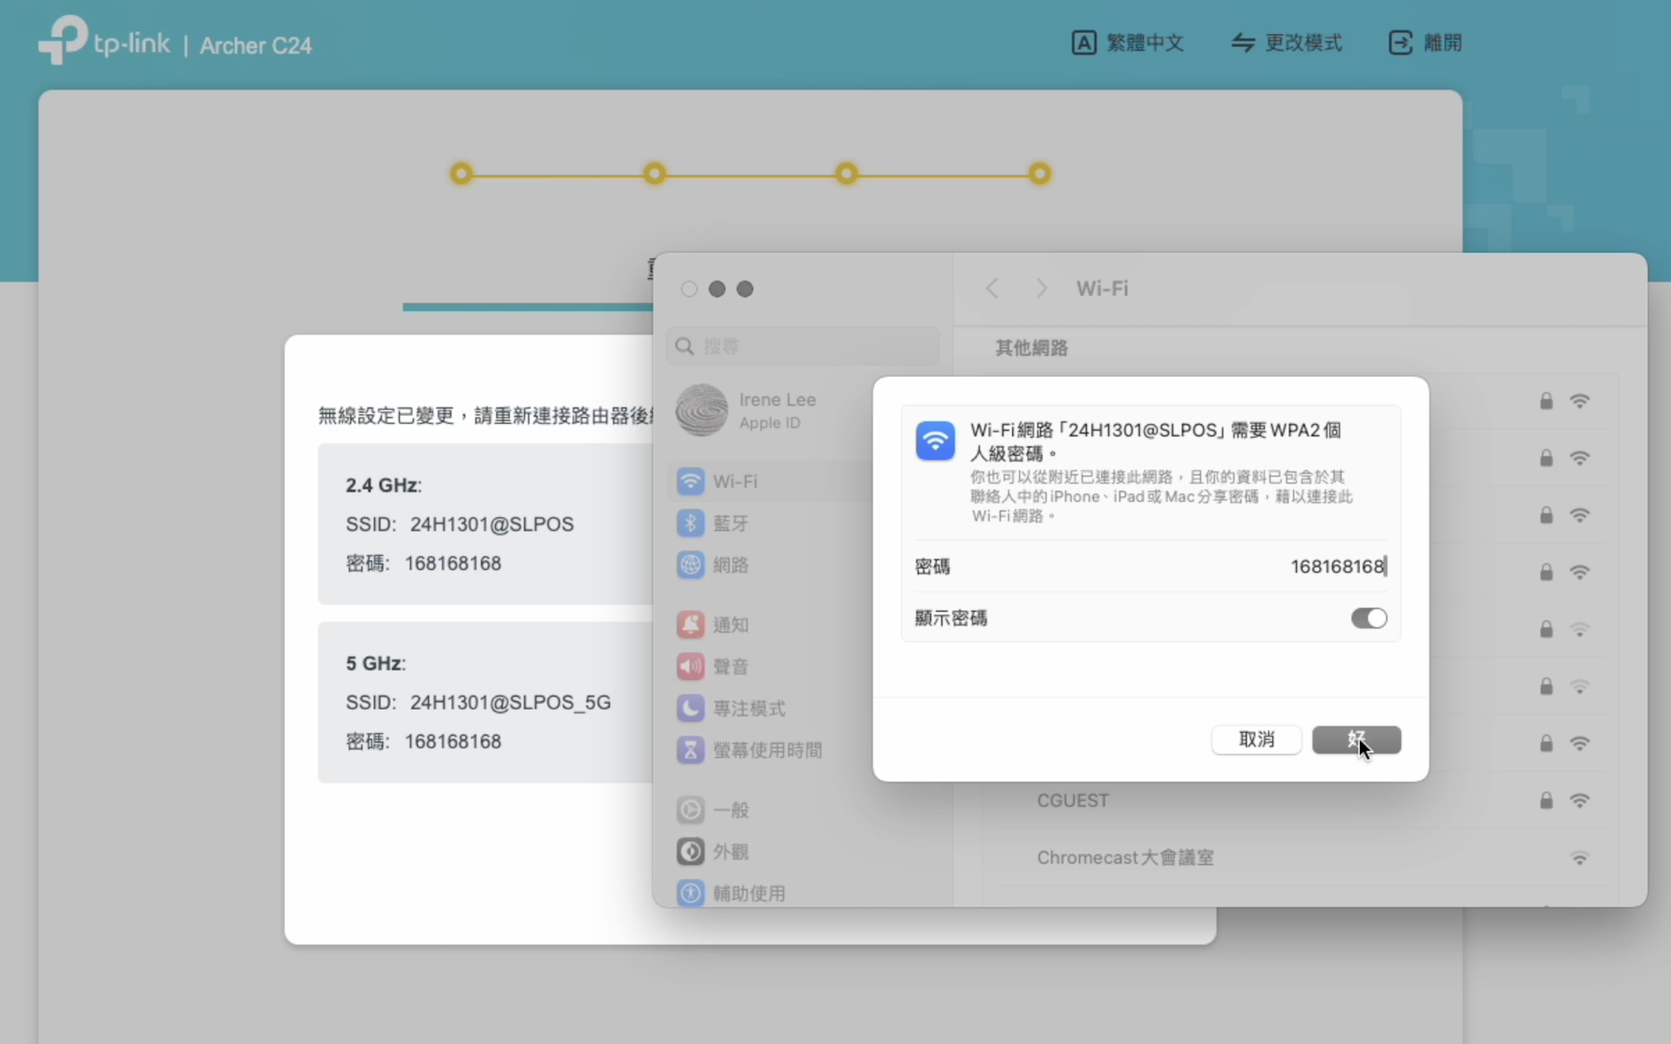Click the 更改模式 swap-arrows icon
Viewport: 1671px width, 1044px height.
(x=1243, y=43)
